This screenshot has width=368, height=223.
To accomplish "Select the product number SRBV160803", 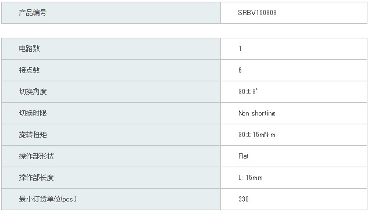I will click(257, 13).
